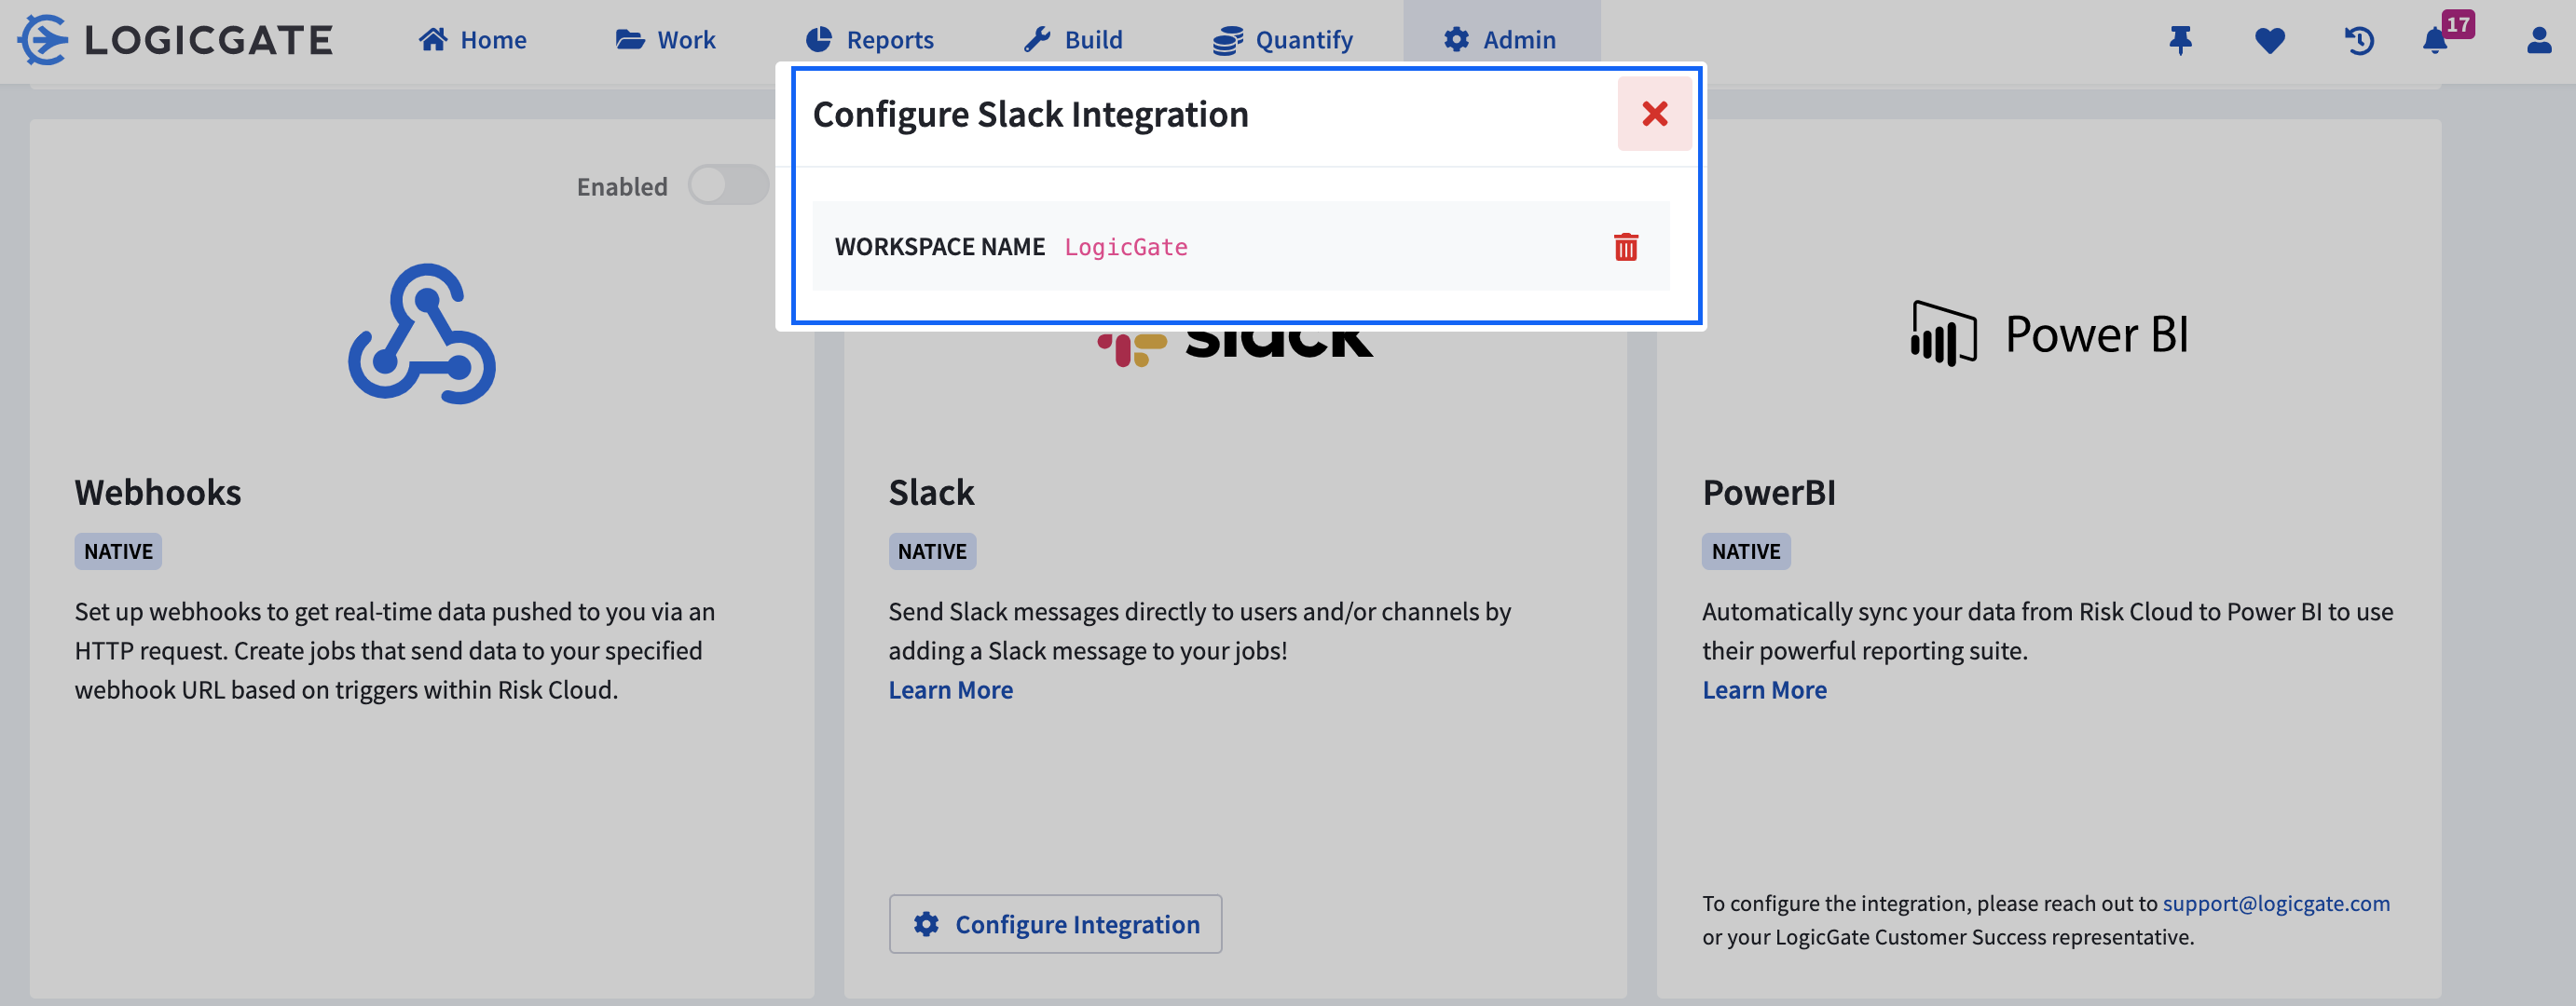Click the LogicGate workspace name value
The image size is (2576, 1006).
pos(1125,247)
